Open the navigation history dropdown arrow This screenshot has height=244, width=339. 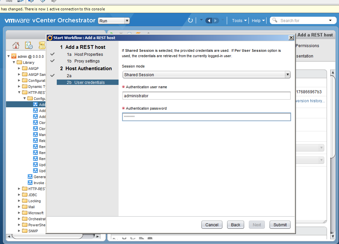click(201, 20)
